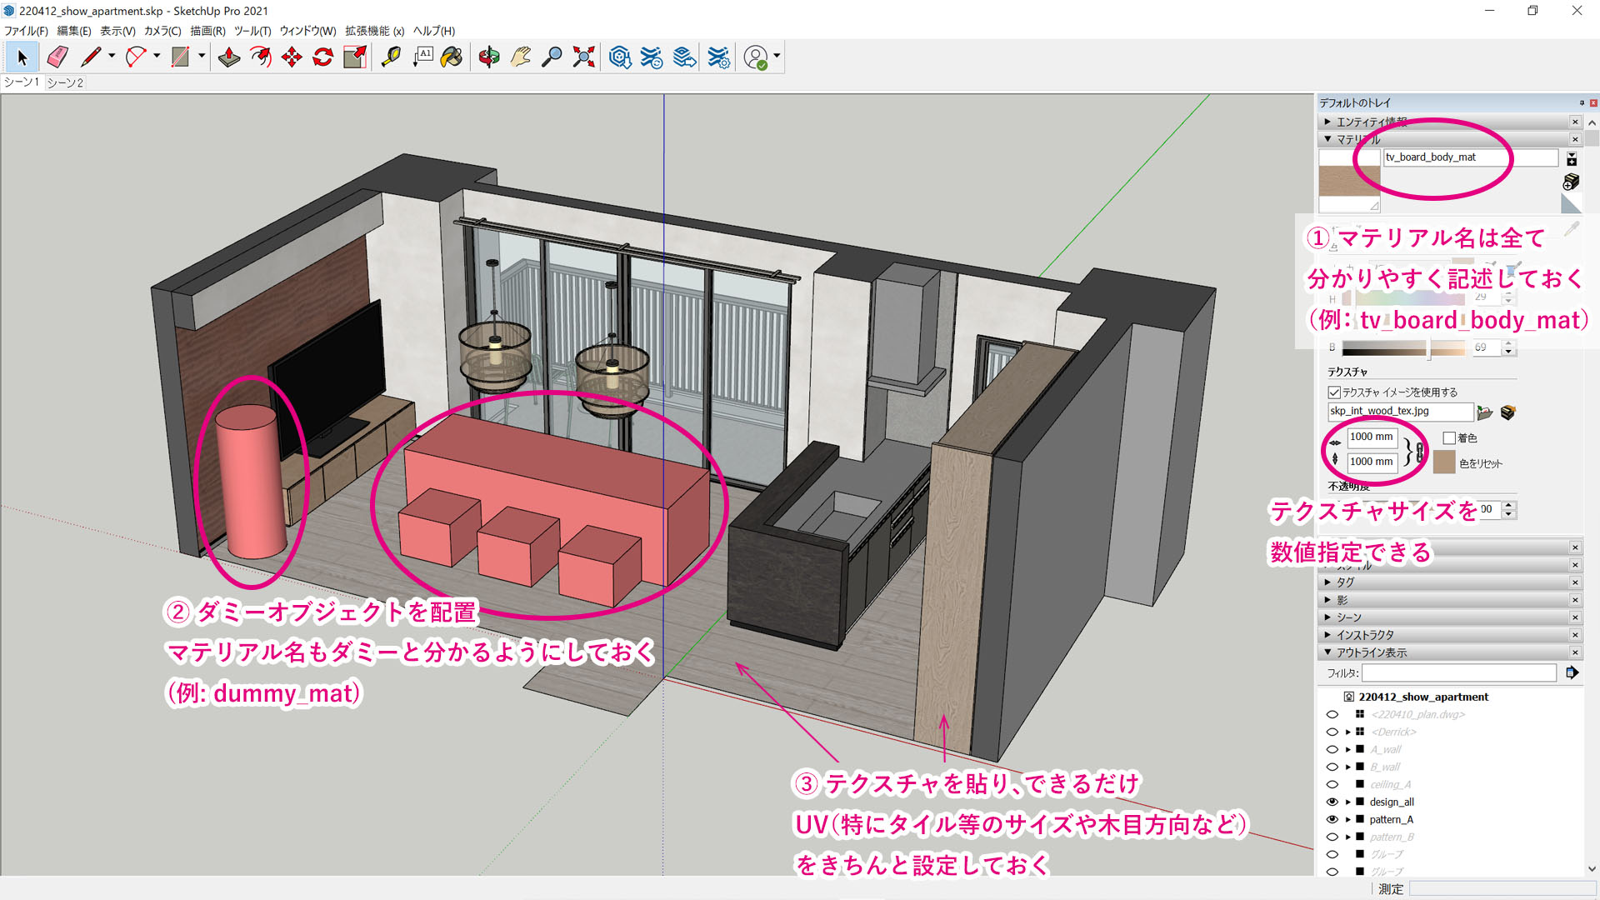Switch to the シーン2 scene tab
The width and height of the screenshot is (1600, 900).
(65, 82)
